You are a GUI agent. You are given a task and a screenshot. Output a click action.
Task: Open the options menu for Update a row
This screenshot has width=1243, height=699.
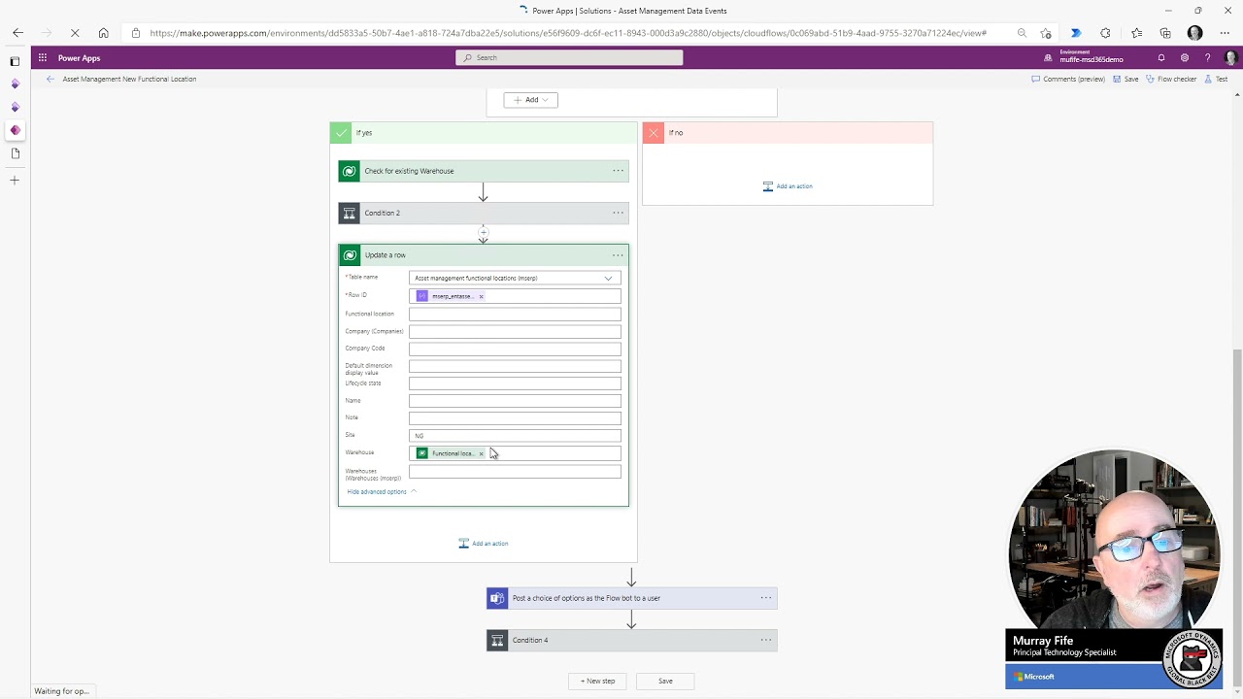tap(618, 255)
